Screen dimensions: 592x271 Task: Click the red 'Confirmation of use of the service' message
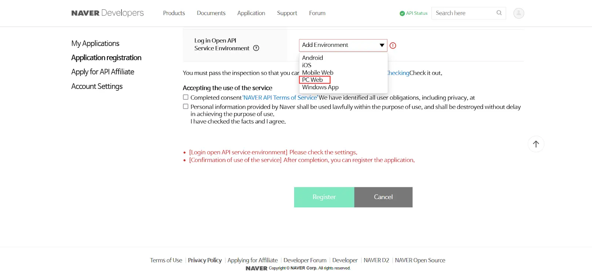tap(302, 160)
